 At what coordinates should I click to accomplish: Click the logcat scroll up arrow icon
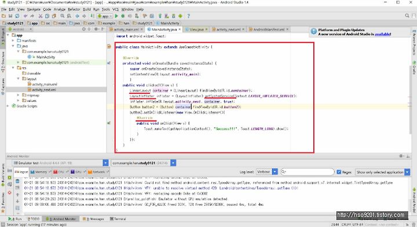click(17, 195)
